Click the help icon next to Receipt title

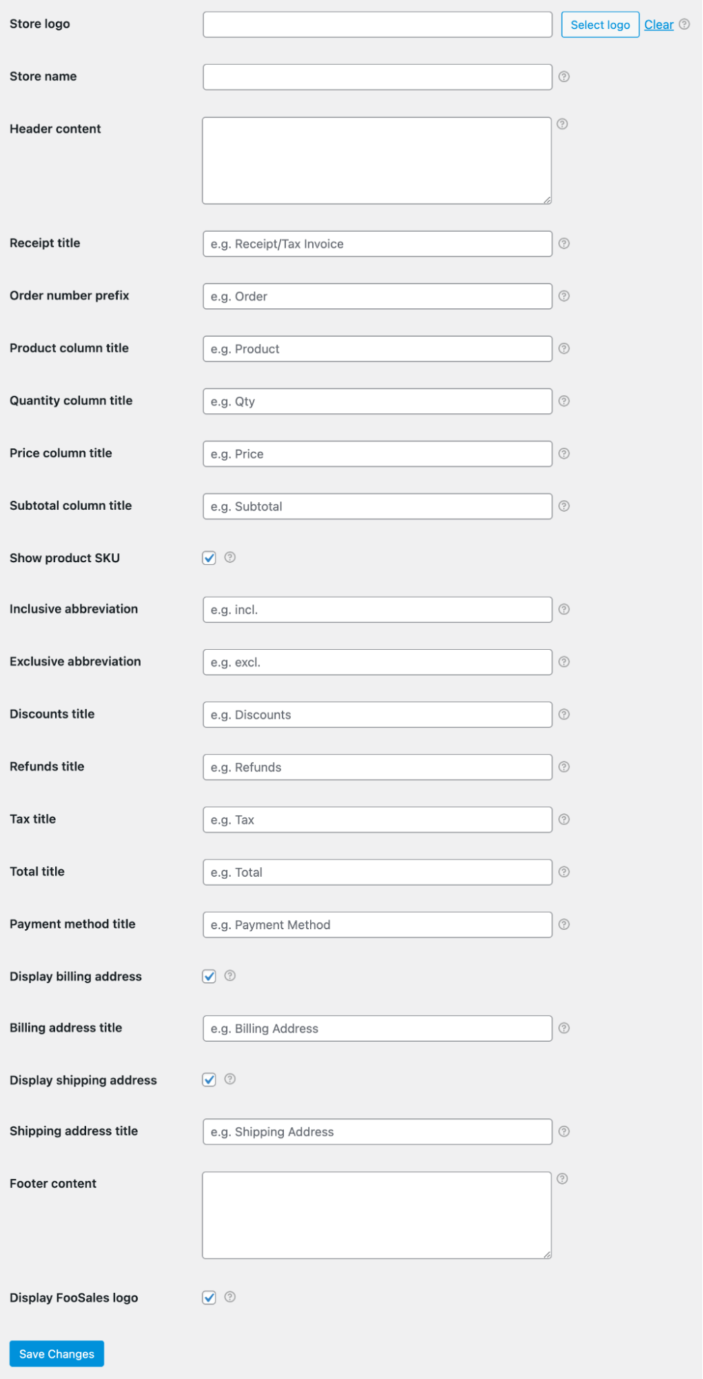(x=564, y=244)
